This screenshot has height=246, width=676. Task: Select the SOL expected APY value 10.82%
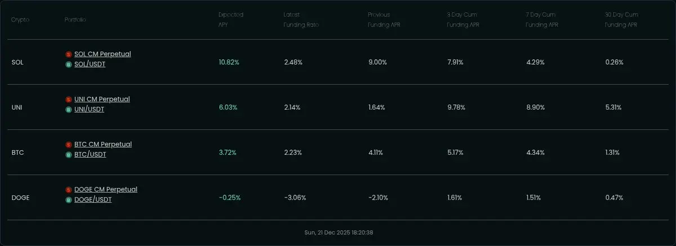(229, 62)
